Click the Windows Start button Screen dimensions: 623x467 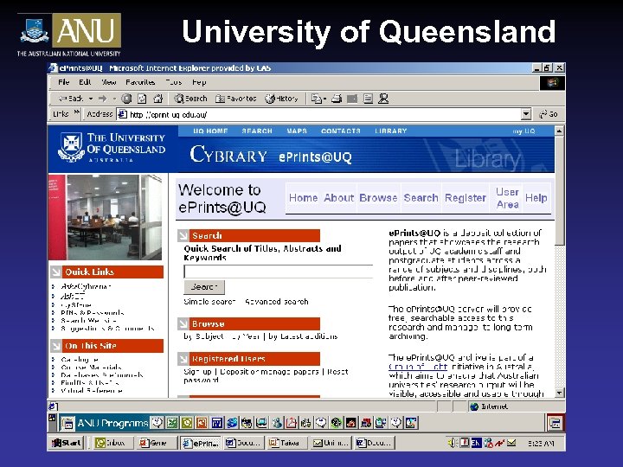[67, 443]
